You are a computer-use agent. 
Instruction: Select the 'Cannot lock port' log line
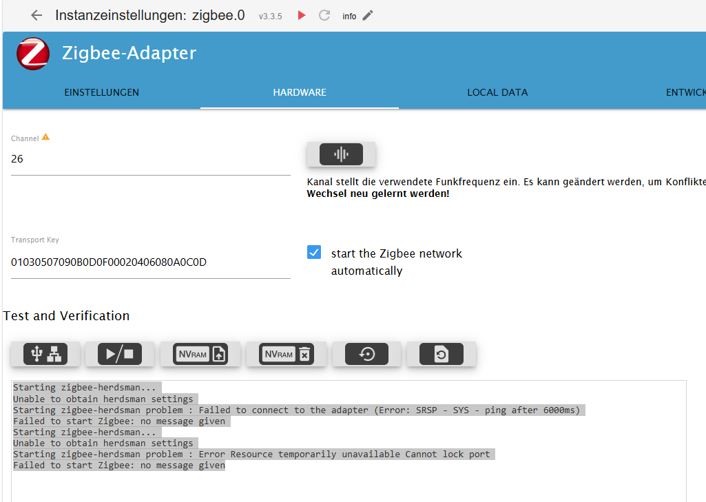251,454
